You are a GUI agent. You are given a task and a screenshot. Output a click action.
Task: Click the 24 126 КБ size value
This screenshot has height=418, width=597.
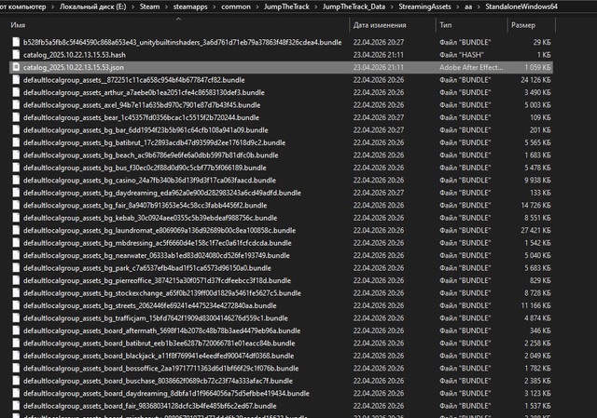coord(535,80)
